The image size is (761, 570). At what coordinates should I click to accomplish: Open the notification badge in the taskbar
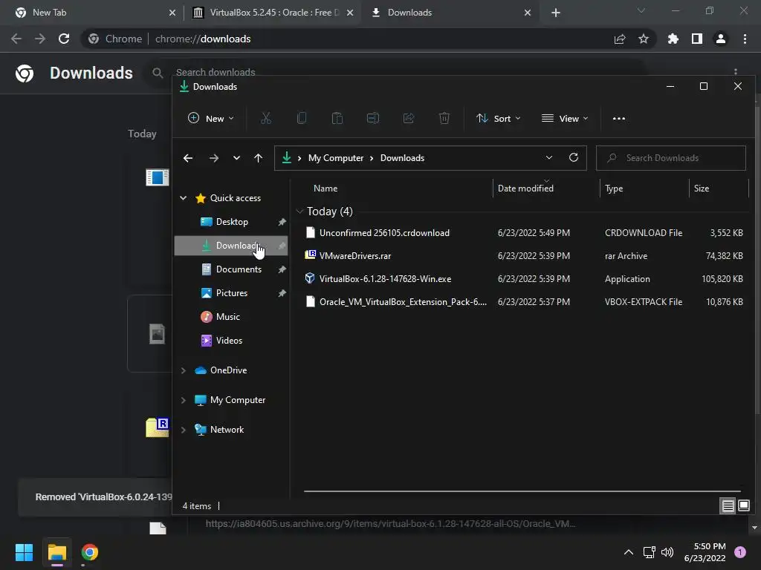pos(740,552)
